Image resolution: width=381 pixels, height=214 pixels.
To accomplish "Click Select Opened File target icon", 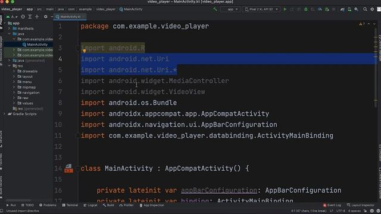I will pyautogui.click(x=23, y=17).
